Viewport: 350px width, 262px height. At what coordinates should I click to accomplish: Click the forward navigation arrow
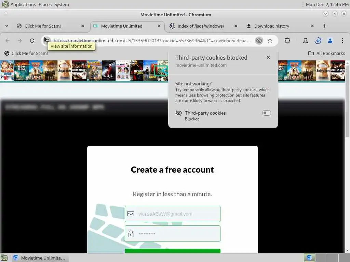point(19,41)
